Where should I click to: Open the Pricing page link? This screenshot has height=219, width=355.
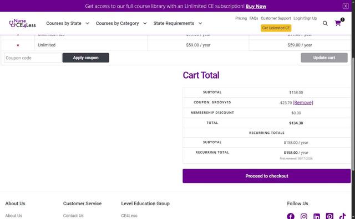241,18
